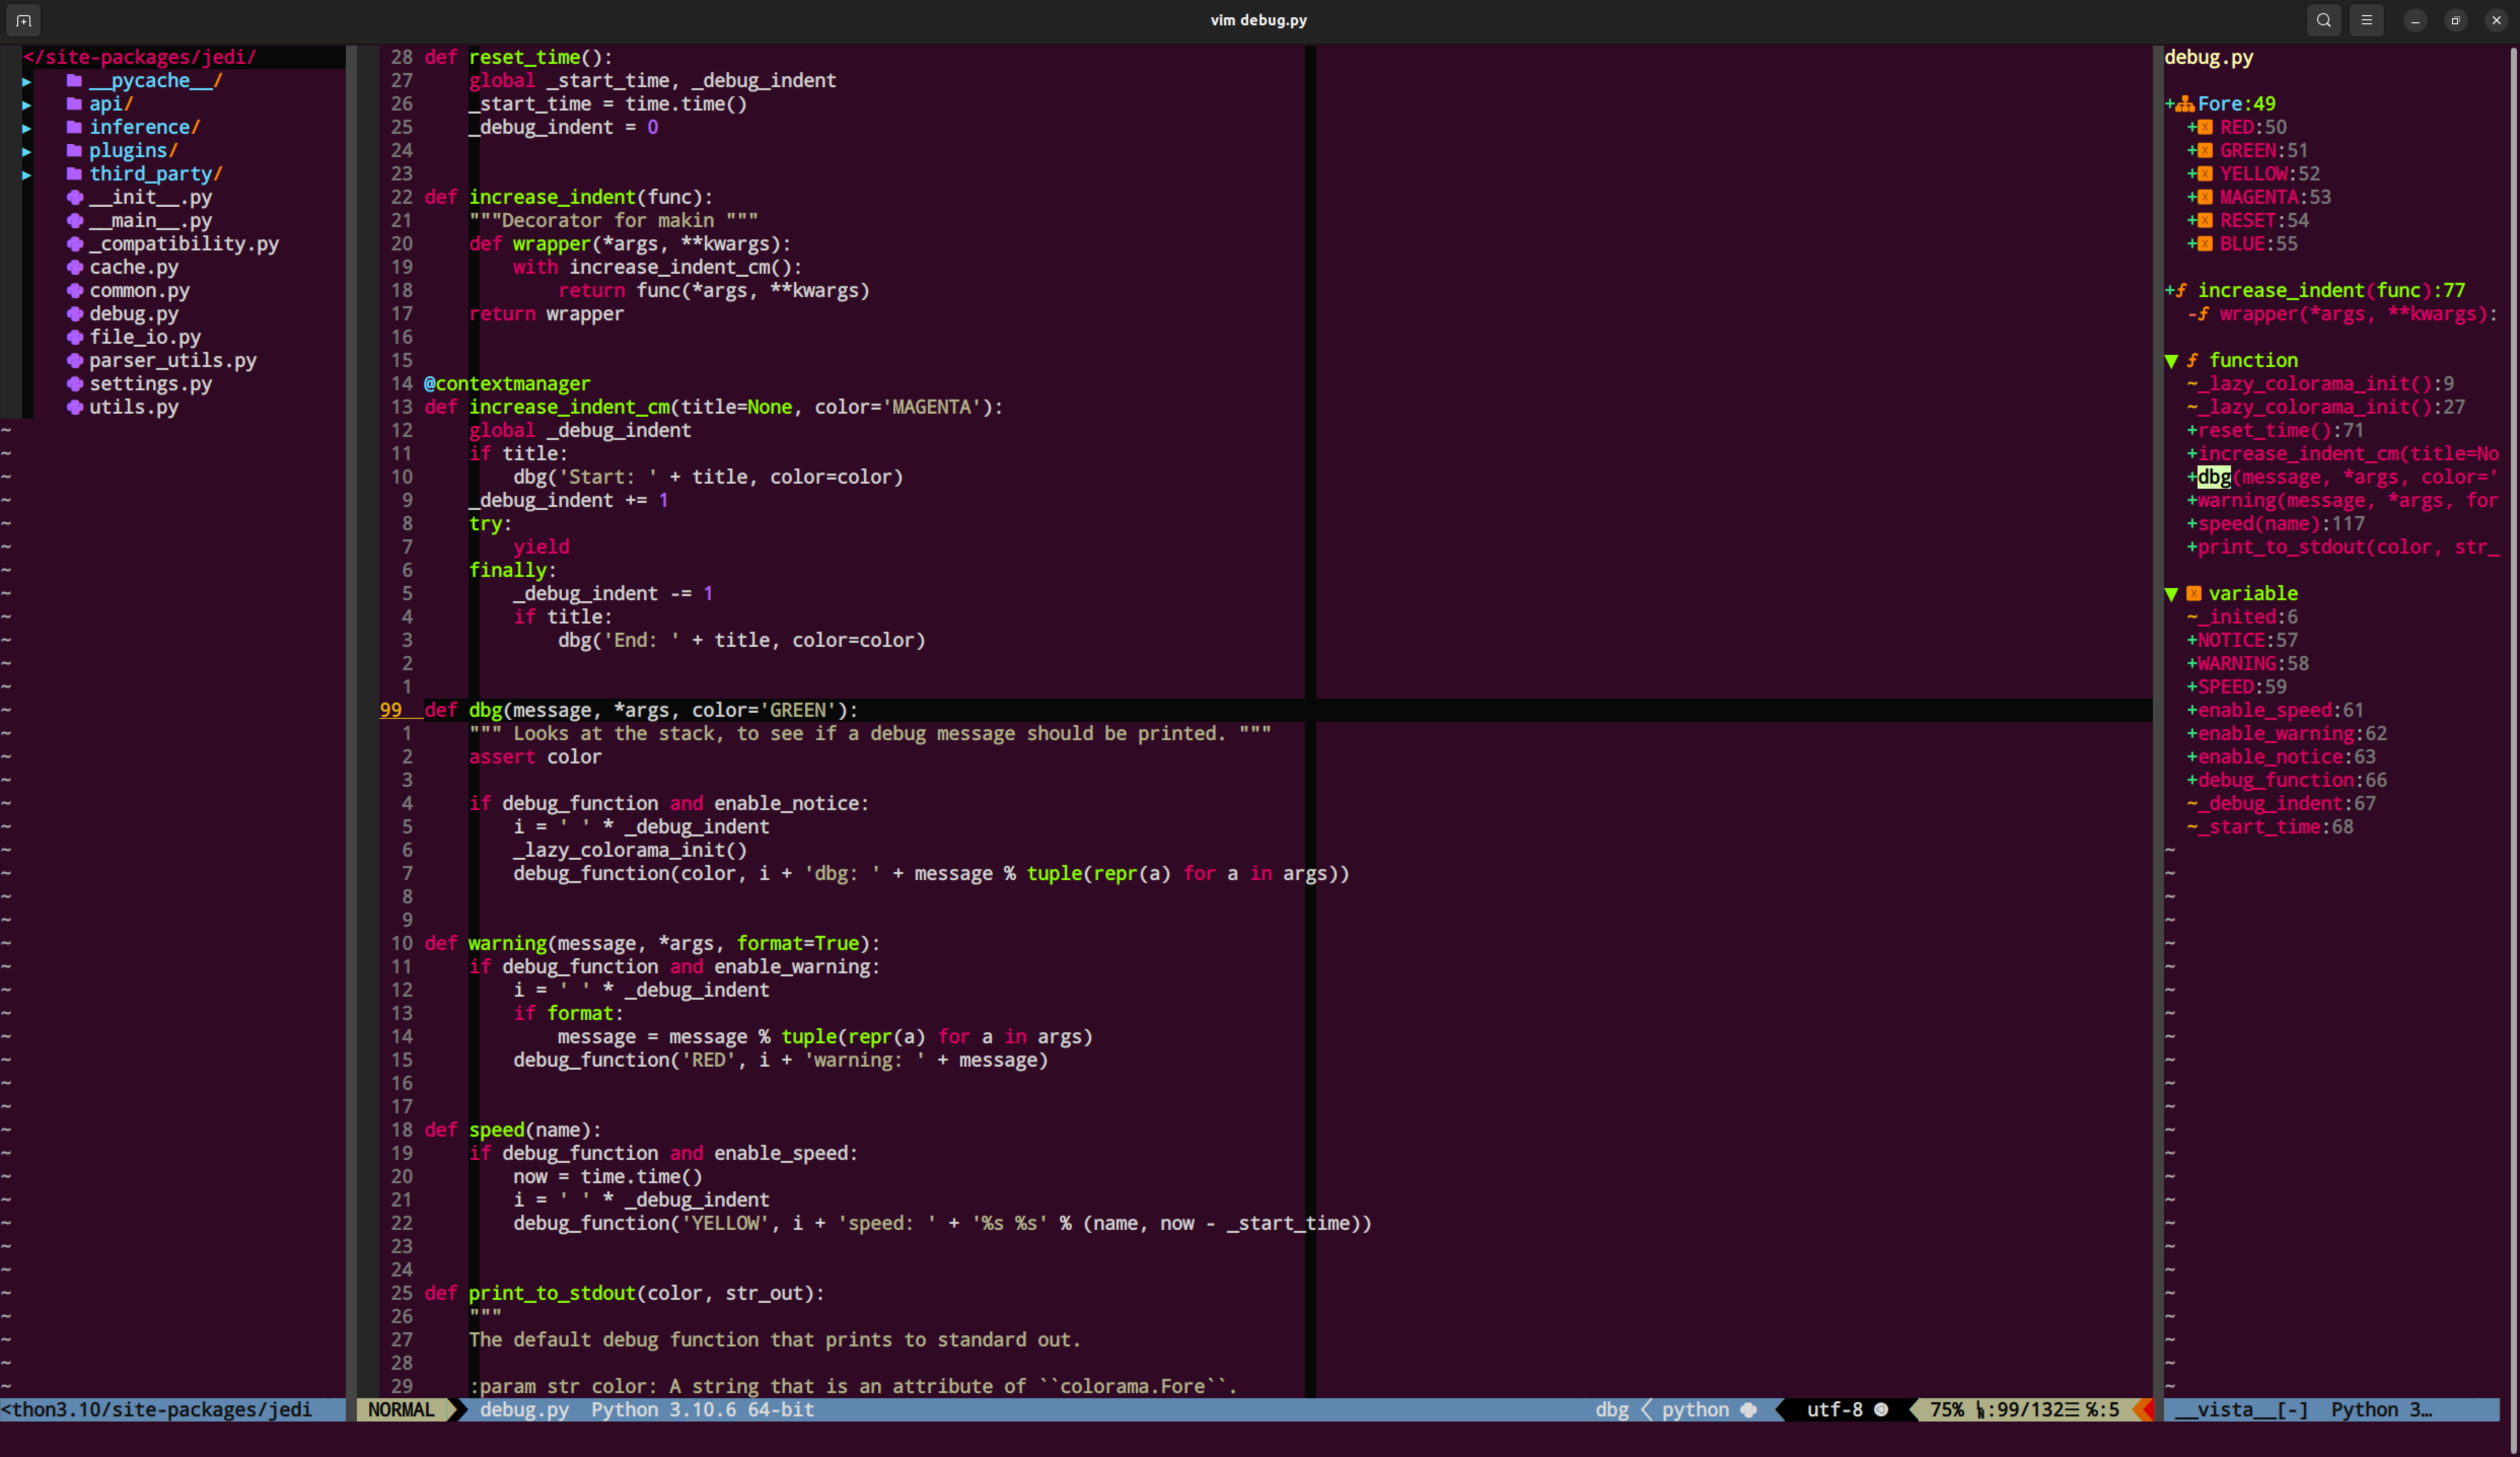This screenshot has height=1457, width=2520.
Task: Collapse the variable section in outline
Action: [x=2171, y=594]
